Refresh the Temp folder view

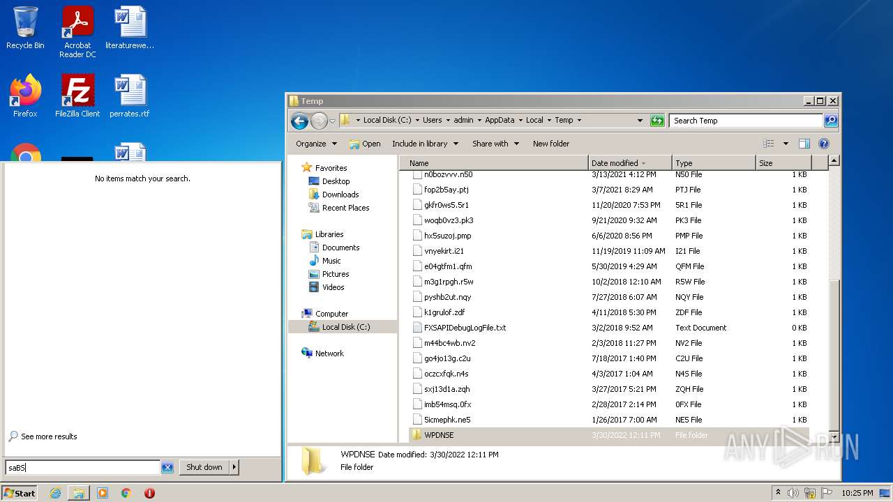click(657, 121)
